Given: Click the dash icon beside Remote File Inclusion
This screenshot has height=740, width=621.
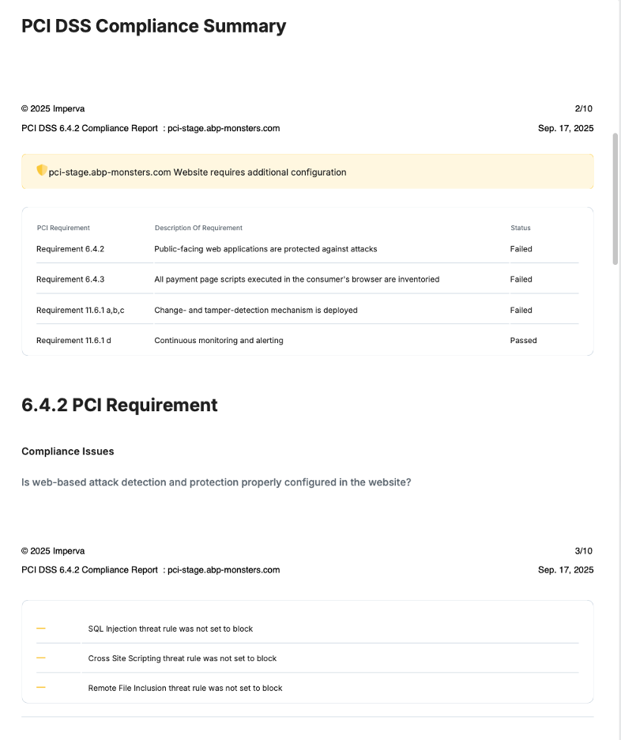Looking at the screenshot, I should (41, 688).
